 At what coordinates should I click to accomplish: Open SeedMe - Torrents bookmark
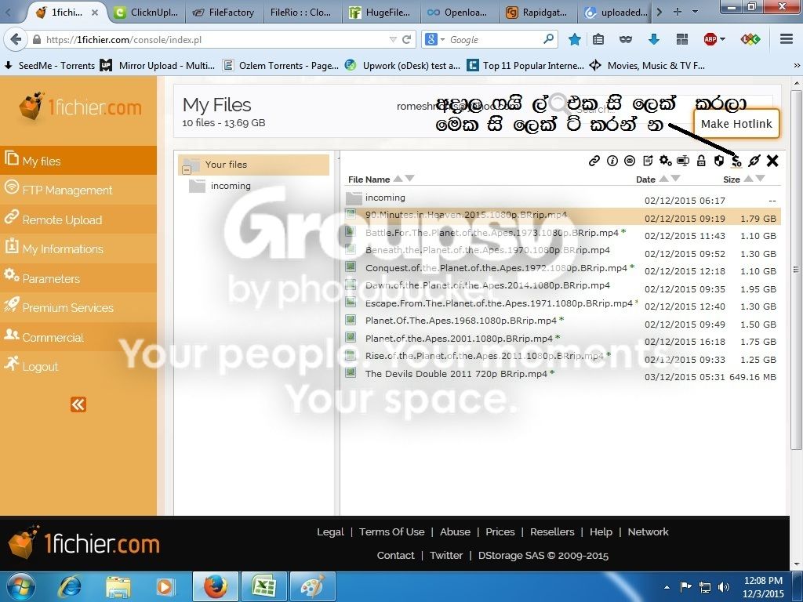point(49,66)
